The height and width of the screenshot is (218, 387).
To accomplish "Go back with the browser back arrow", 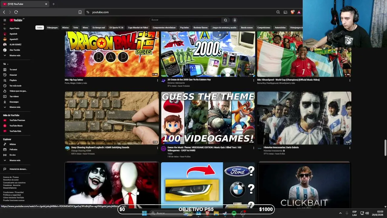I will 4,12.
